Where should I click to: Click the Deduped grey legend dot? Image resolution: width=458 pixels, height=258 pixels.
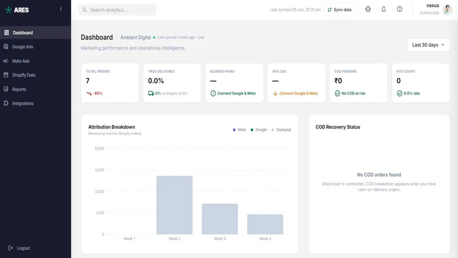pos(273,130)
